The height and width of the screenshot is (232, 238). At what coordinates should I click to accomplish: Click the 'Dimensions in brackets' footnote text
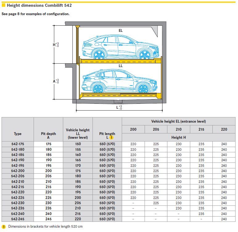45,227
